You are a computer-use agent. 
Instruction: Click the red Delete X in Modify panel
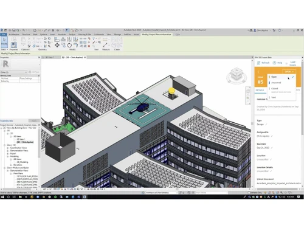[x=89, y=46]
